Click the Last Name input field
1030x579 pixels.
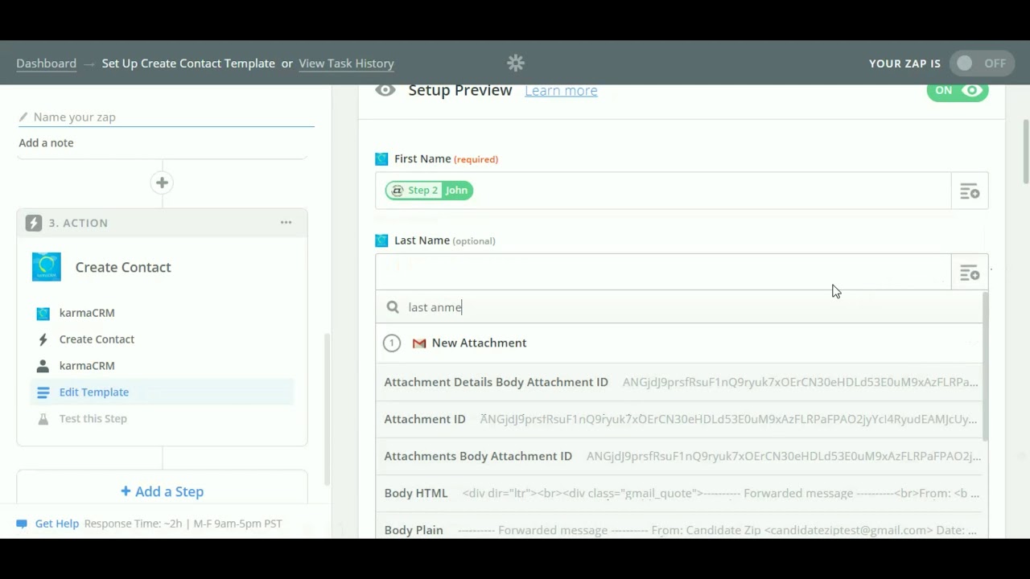[663, 272]
